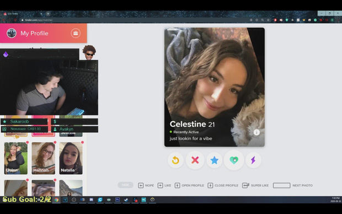Open Steam from the taskbar
The height and width of the screenshot is (214, 342).
point(126,200)
